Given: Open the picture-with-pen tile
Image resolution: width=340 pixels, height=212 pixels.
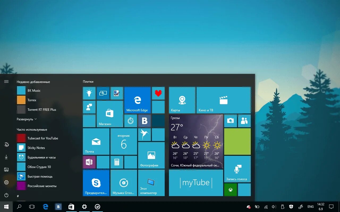Looking at the screenshot, I should click(x=117, y=93).
